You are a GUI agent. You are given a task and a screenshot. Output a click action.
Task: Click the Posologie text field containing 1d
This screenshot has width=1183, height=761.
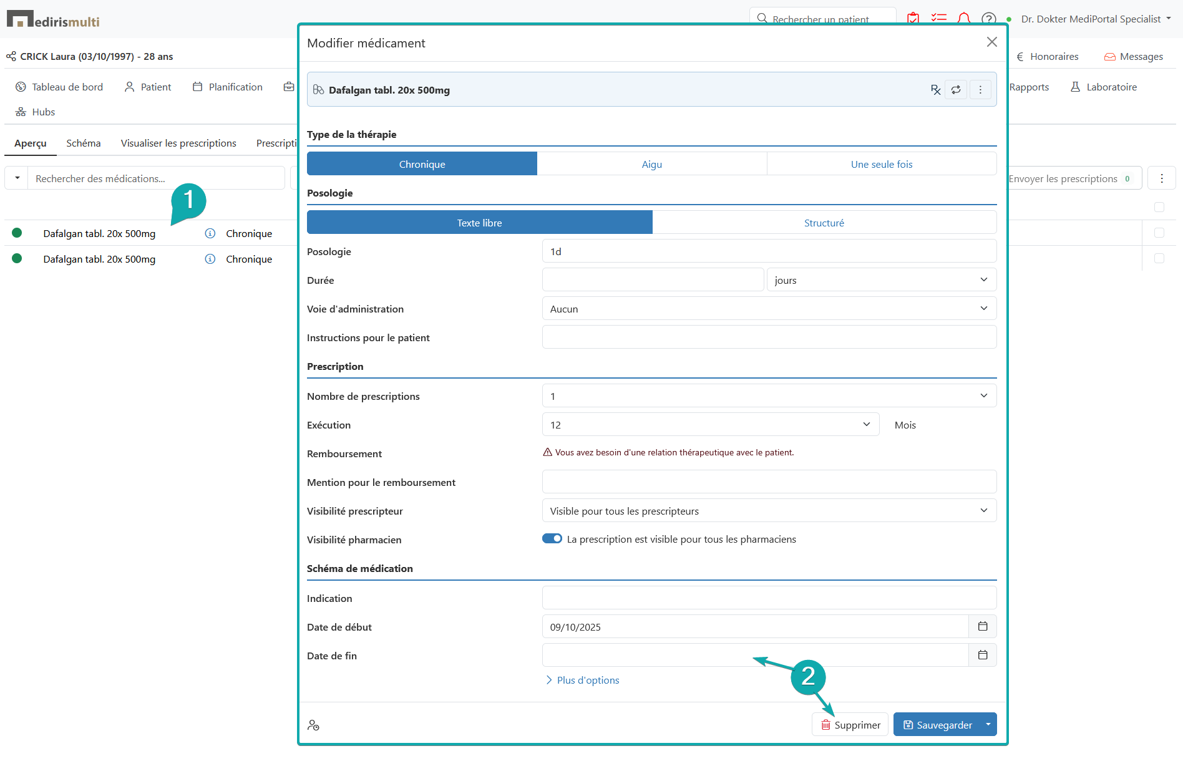[x=769, y=251]
